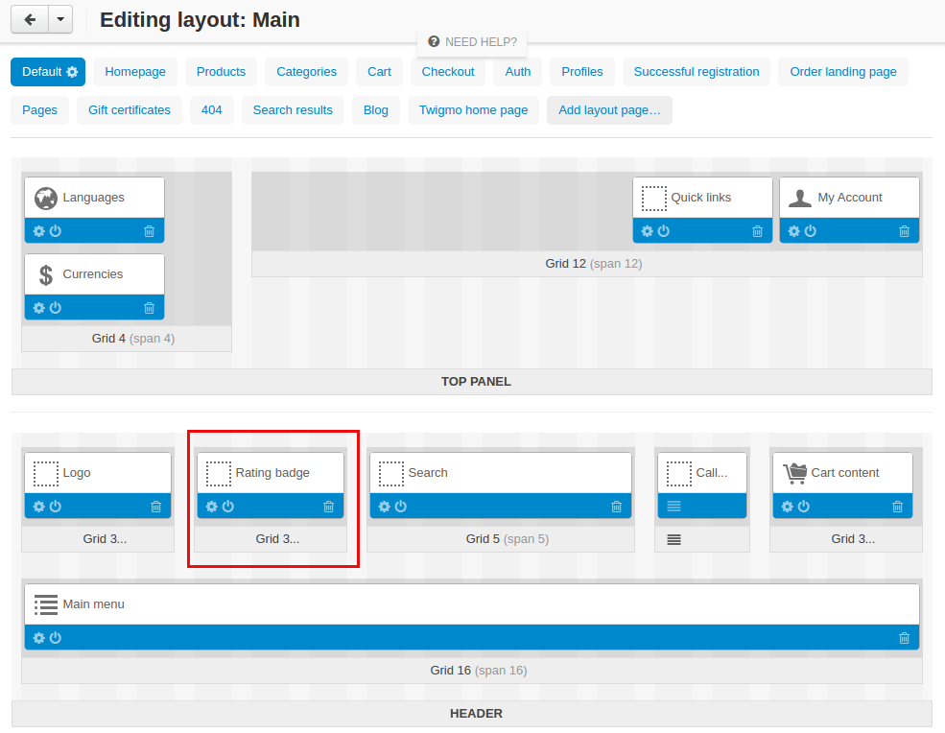Screen dimensions: 945x733
Task: Select the Grid 5 (span 5) label
Action: (x=507, y=539)
